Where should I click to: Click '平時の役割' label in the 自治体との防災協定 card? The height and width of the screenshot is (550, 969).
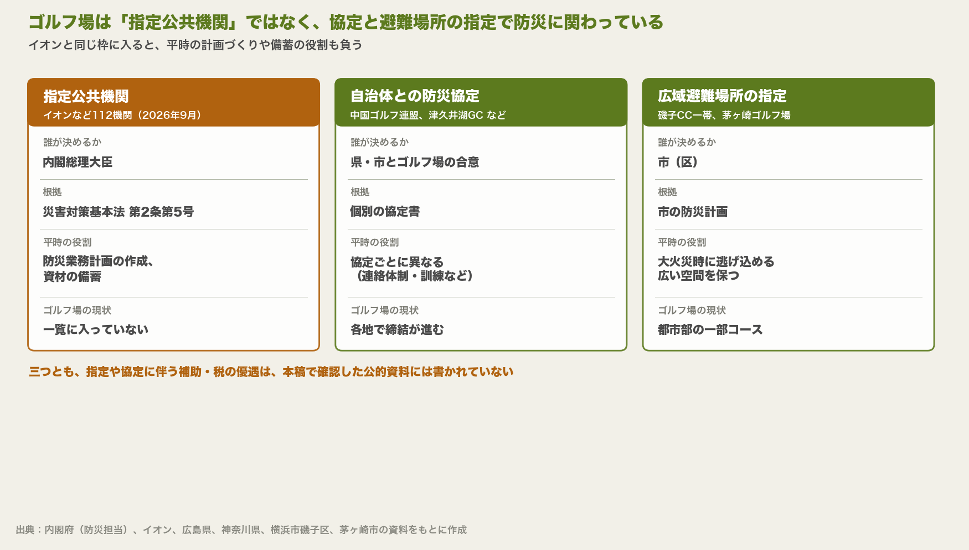click(375, 242)
